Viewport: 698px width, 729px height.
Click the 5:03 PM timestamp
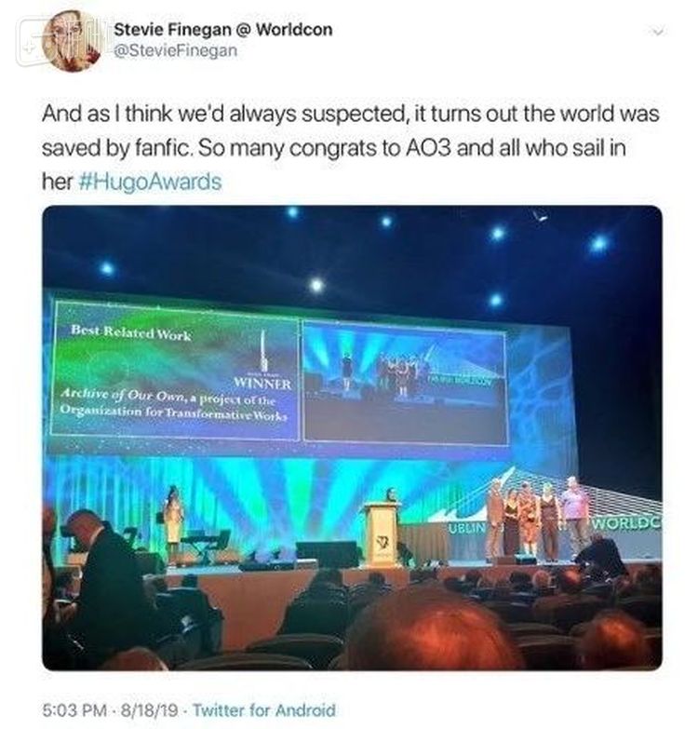click(x=76, y=709)
